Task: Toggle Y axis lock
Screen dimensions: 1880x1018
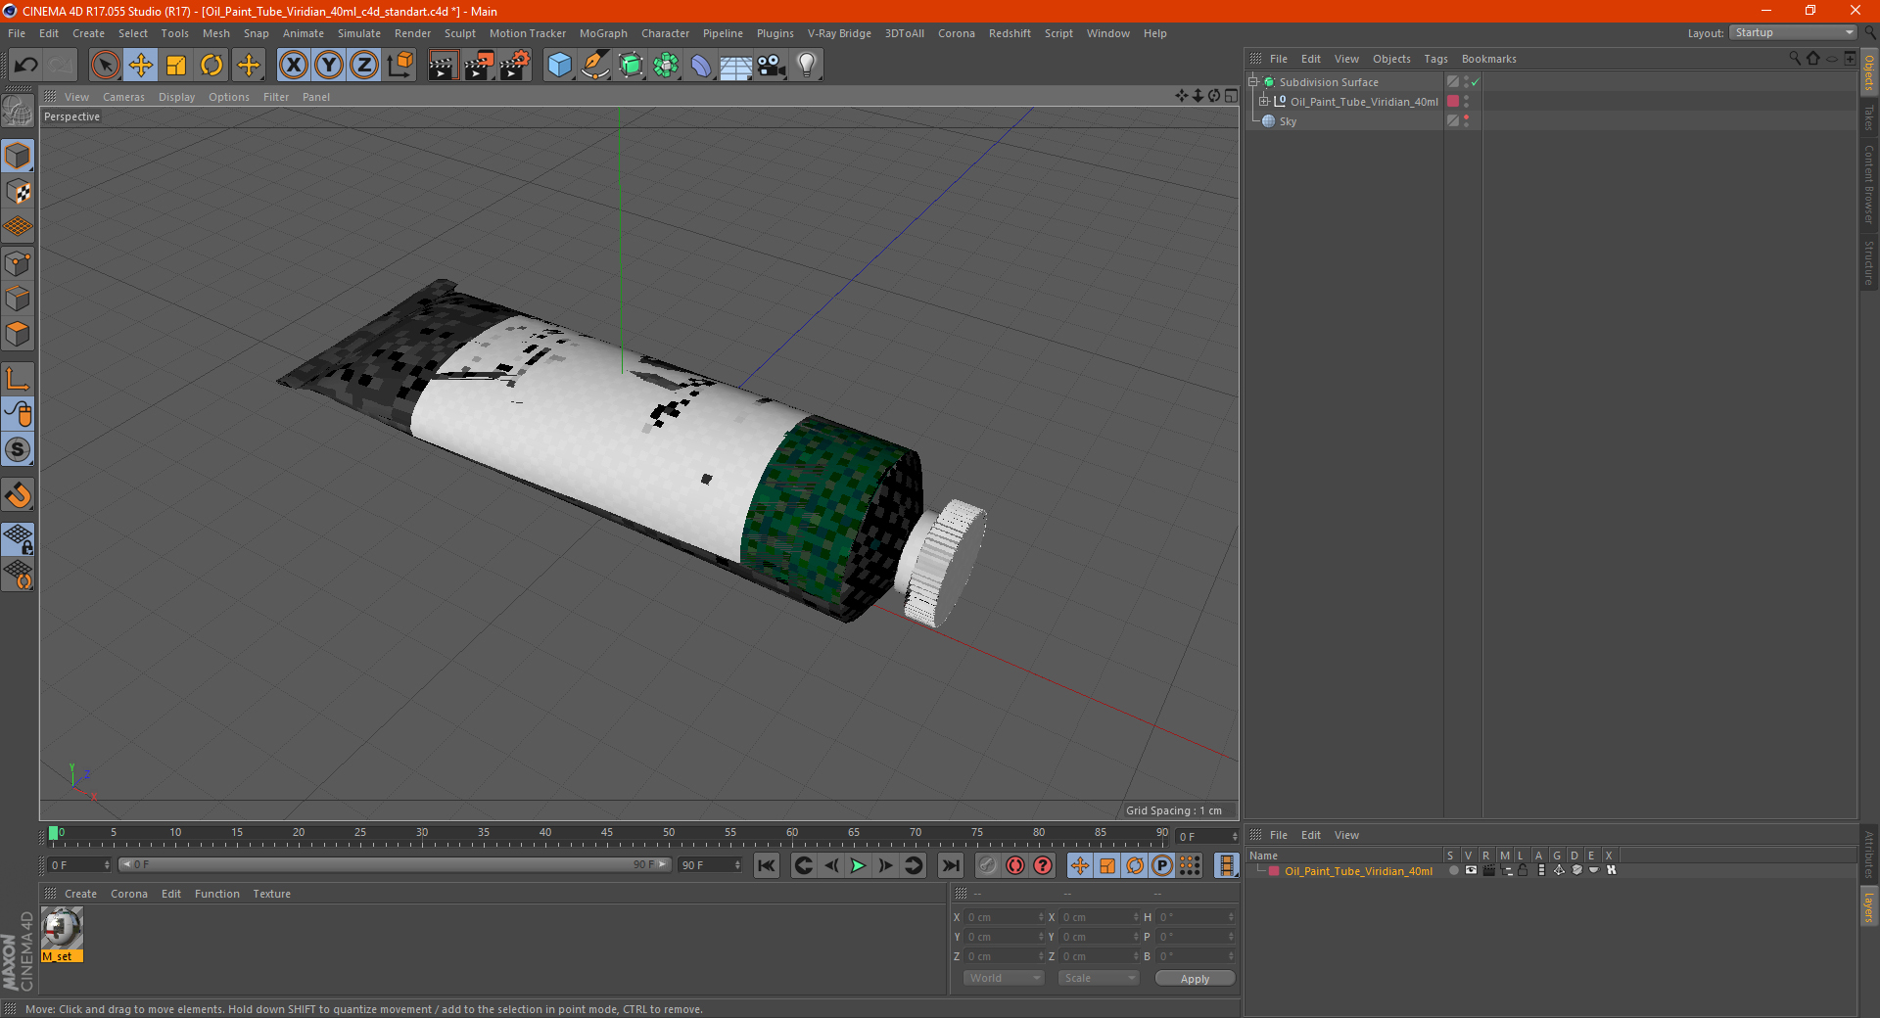Action: pyautogui.click(x=329, y=66)
